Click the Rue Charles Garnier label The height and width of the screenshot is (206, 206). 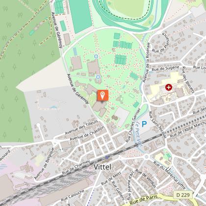point(133,125)
